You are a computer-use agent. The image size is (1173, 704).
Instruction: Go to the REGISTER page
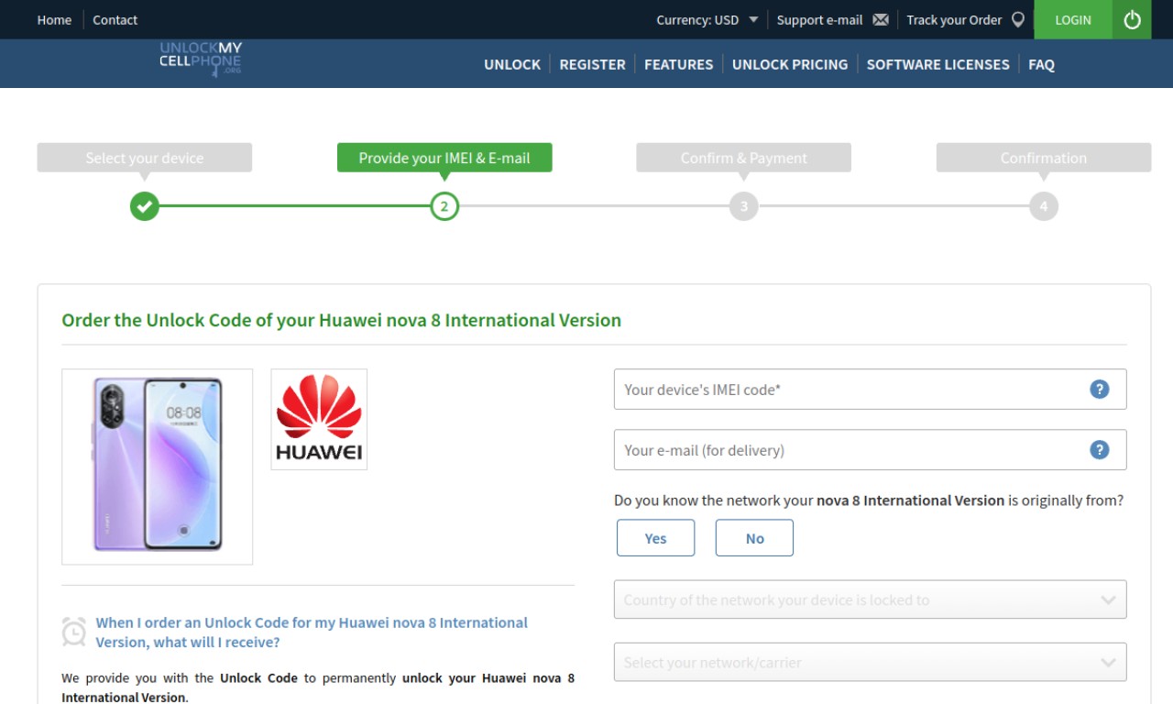click(x=592, y=64)
